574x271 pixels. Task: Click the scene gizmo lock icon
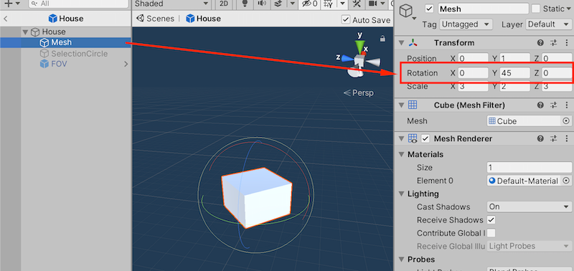coord(382,39)
